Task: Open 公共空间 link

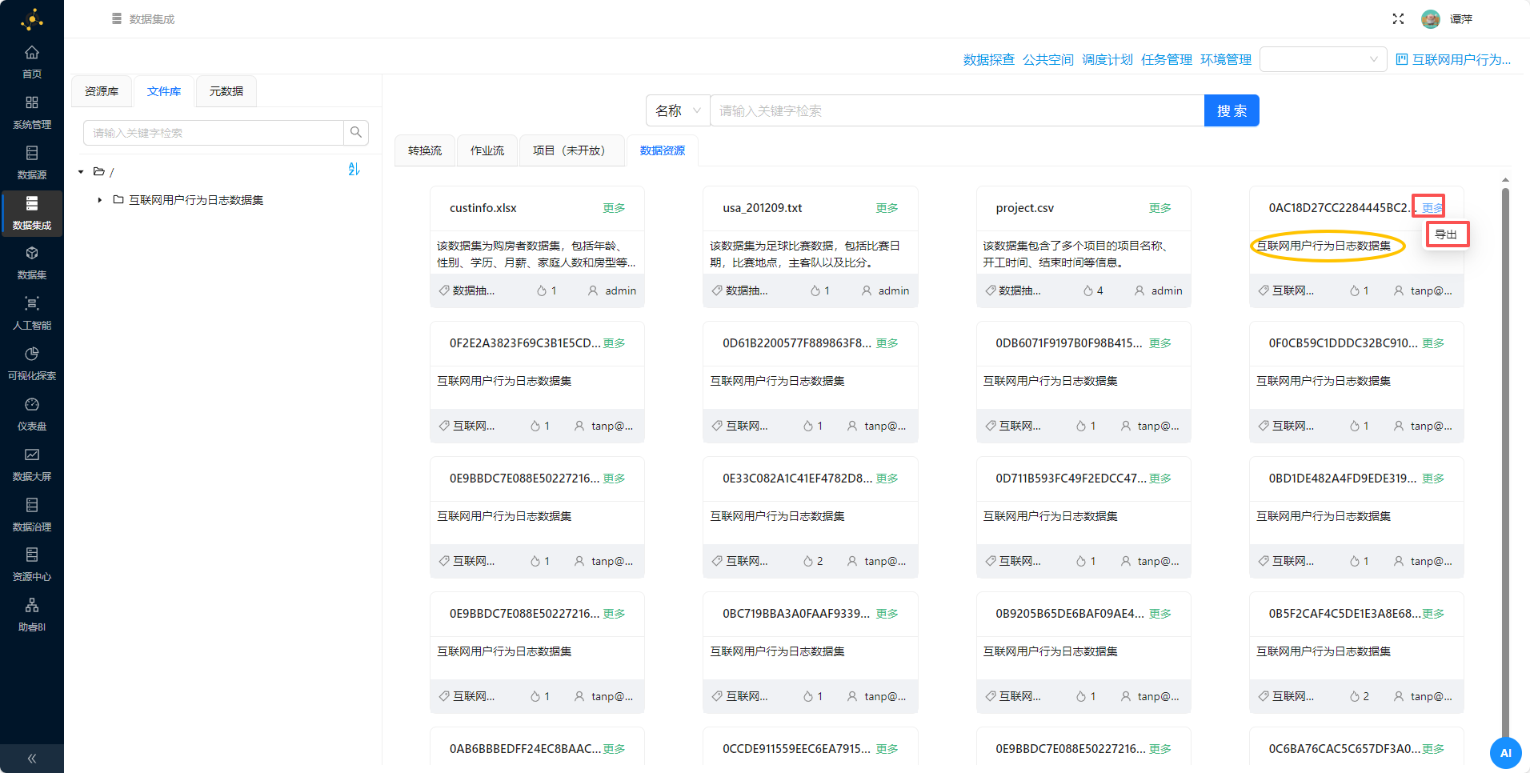Action: [x=1048, y=59]
